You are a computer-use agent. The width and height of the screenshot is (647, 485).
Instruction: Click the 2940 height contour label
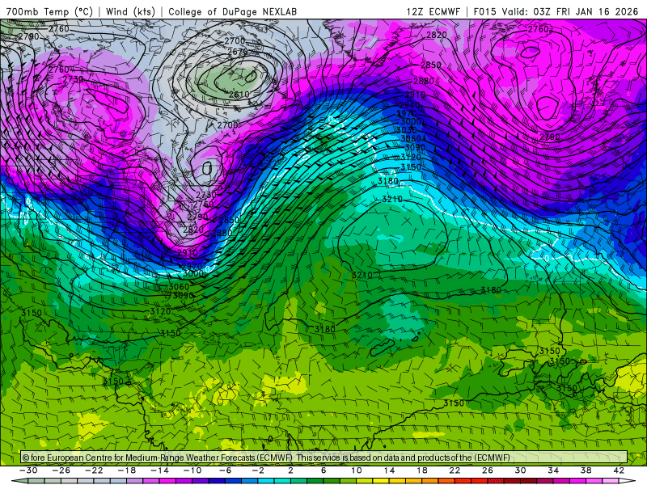pyautogui.click(x=409, y=105)
